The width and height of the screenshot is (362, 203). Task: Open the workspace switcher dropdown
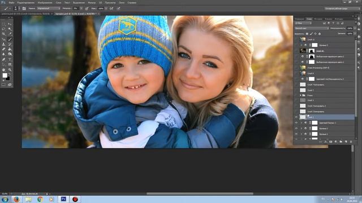point(342,8)
